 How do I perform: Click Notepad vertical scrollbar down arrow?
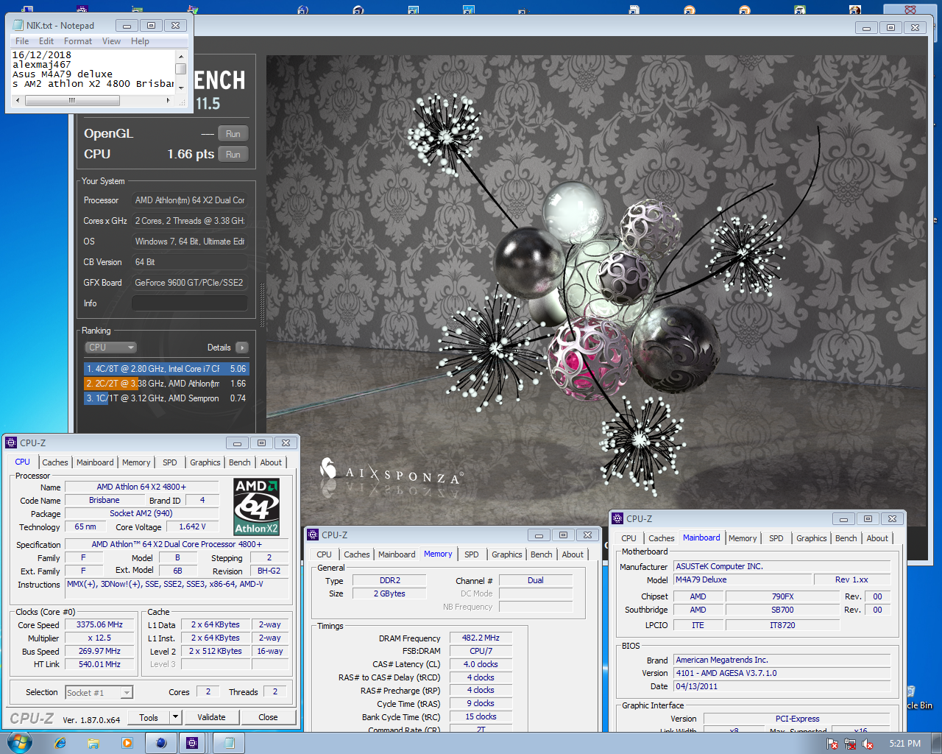pyautogui.click(x=180, y=88)
